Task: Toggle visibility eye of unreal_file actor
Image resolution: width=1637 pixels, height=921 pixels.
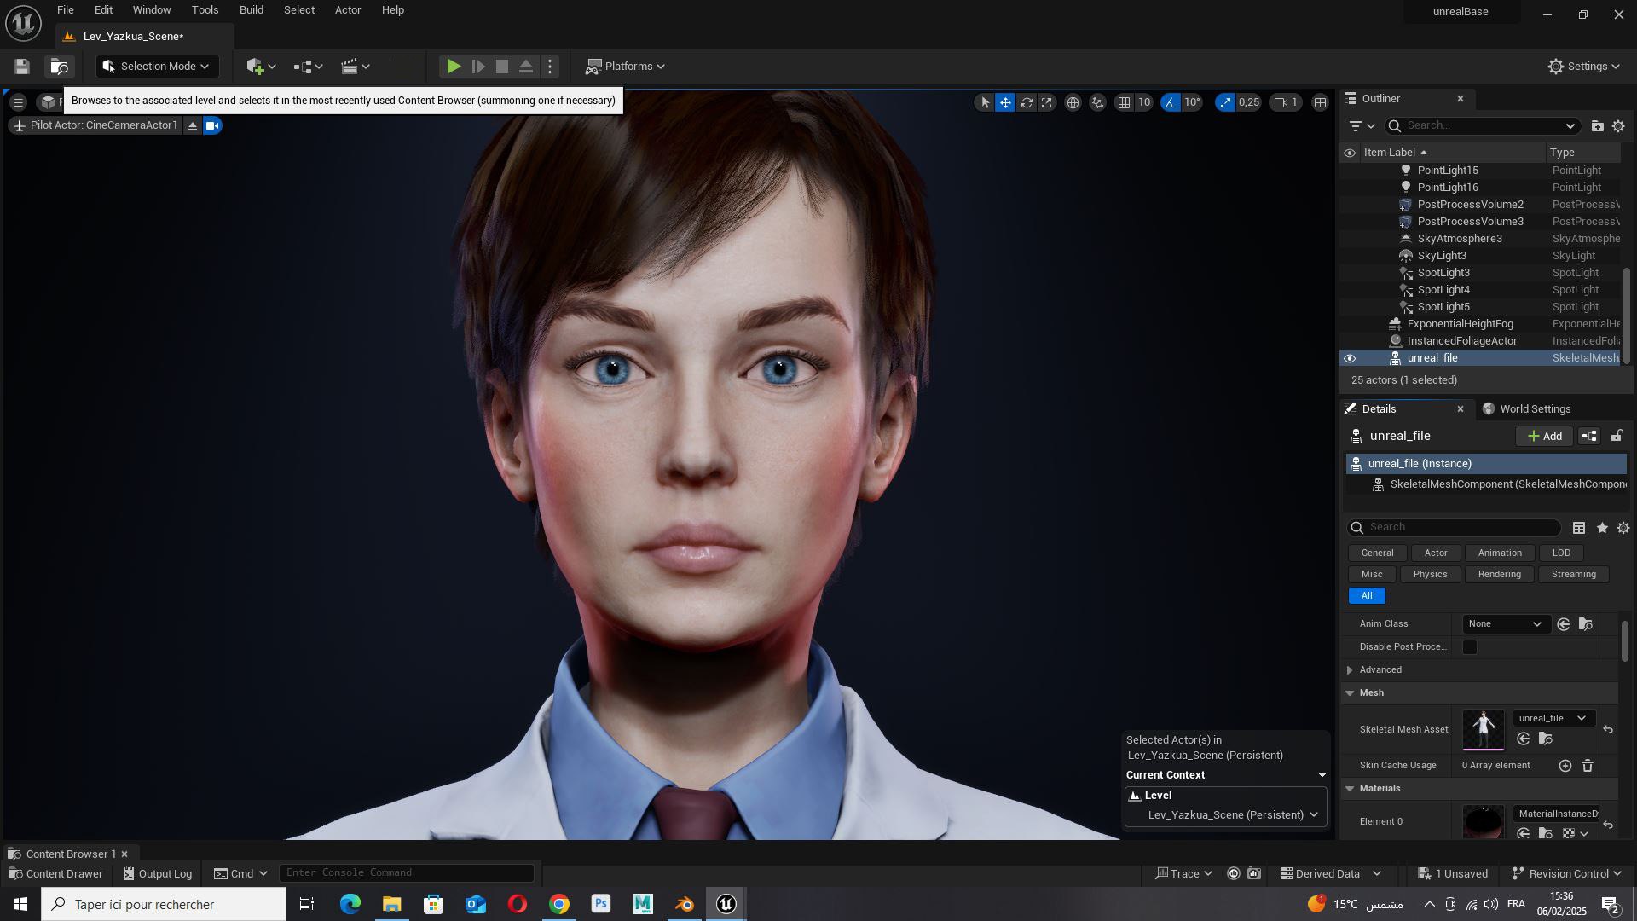Action: 1350,358
